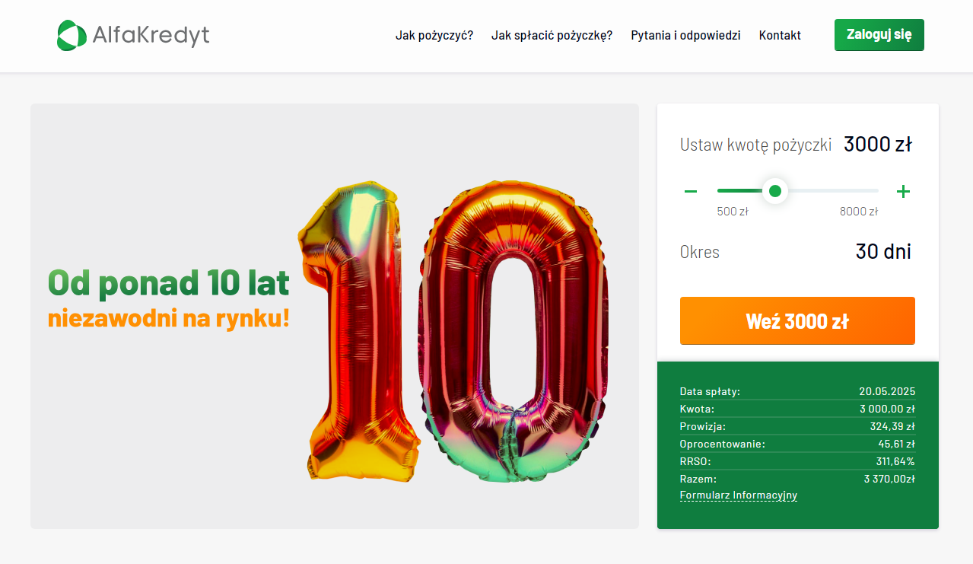Click the 10 balloons banner image
This screenshot has width=973, height=564.
click(454, 332)
